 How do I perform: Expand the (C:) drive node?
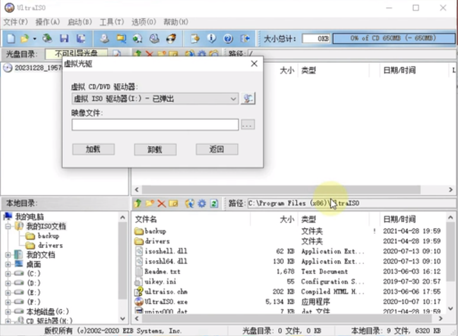click(8, 274)
